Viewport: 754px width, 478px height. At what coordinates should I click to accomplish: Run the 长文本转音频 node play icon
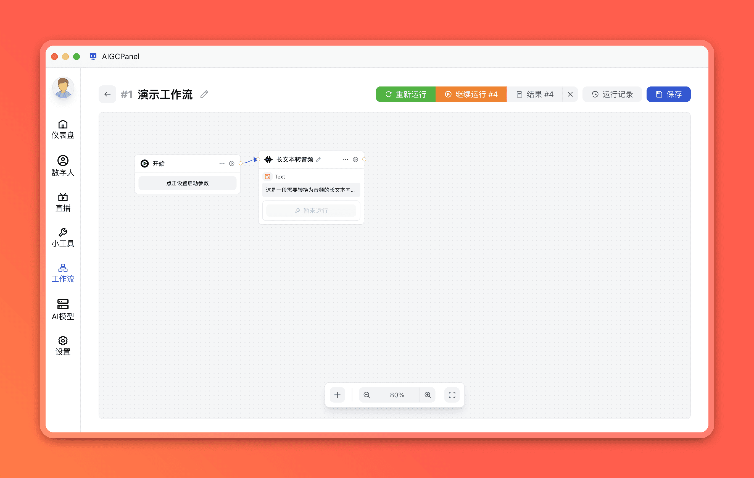(355, 159)
